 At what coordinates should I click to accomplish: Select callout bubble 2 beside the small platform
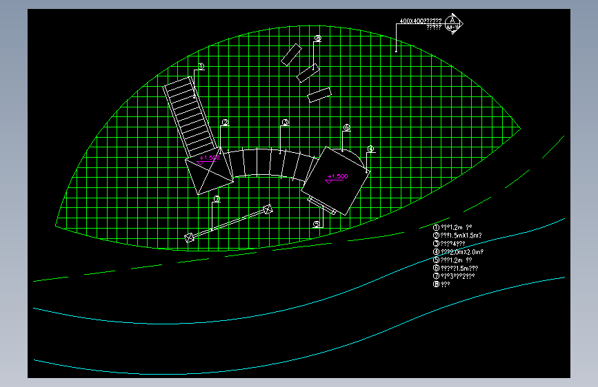coord(225,123)
